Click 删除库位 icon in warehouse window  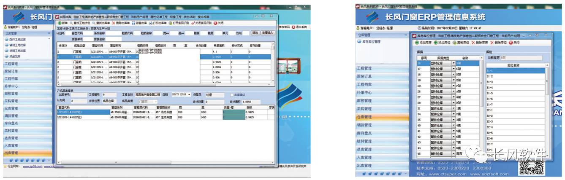492,43
